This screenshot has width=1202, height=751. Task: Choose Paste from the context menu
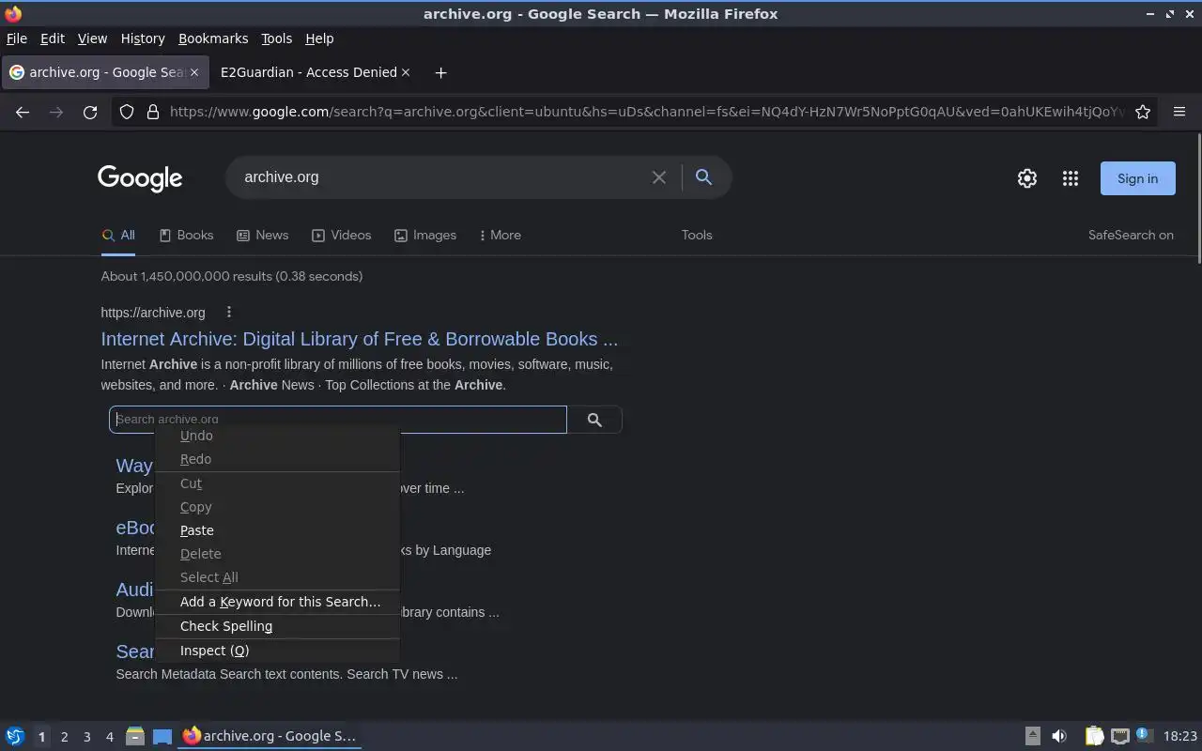[x=278, y=530]
